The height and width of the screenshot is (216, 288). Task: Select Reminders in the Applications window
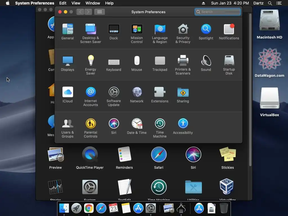124,157
